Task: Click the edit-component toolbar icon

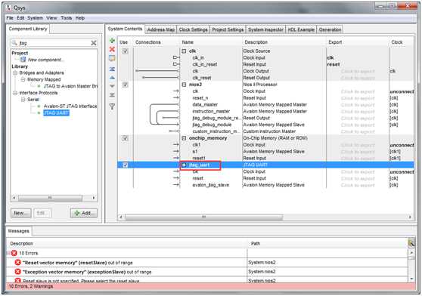Action: [112, 58]
